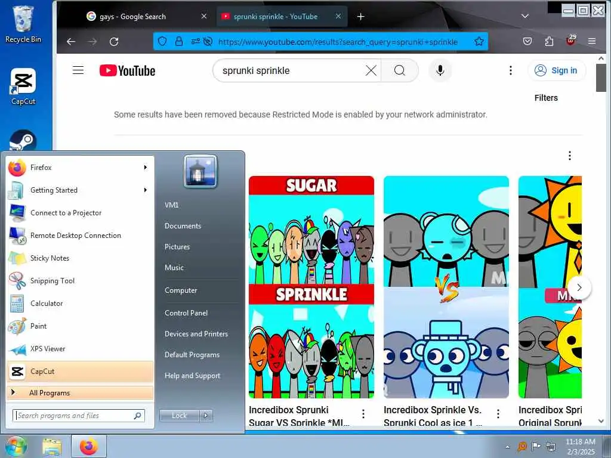Click the permissions icon in the address bar
Screen dimensions: 611x458
[195, 41]
